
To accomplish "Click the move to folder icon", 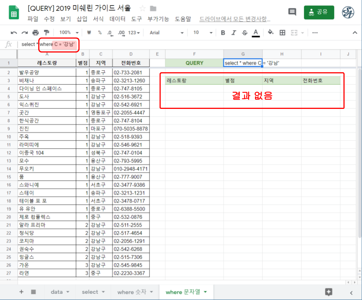I will pyautogui.click(x=153, y=8).
